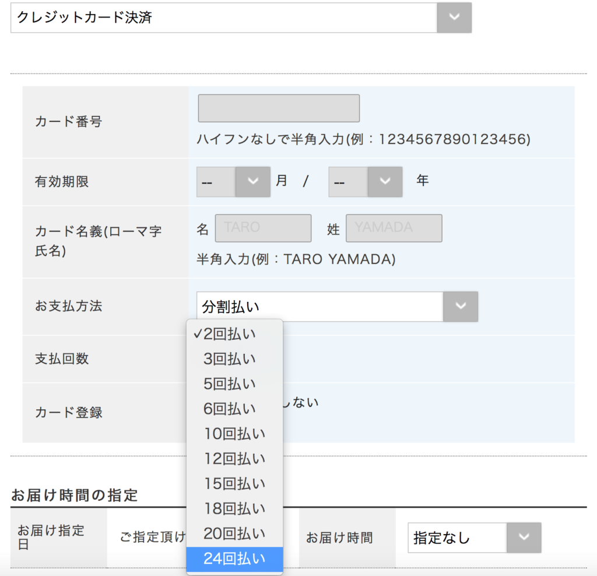597x576 pixels.
Task: Click the arrow button of the 指定なし dropdown
Action: (524, 538)
